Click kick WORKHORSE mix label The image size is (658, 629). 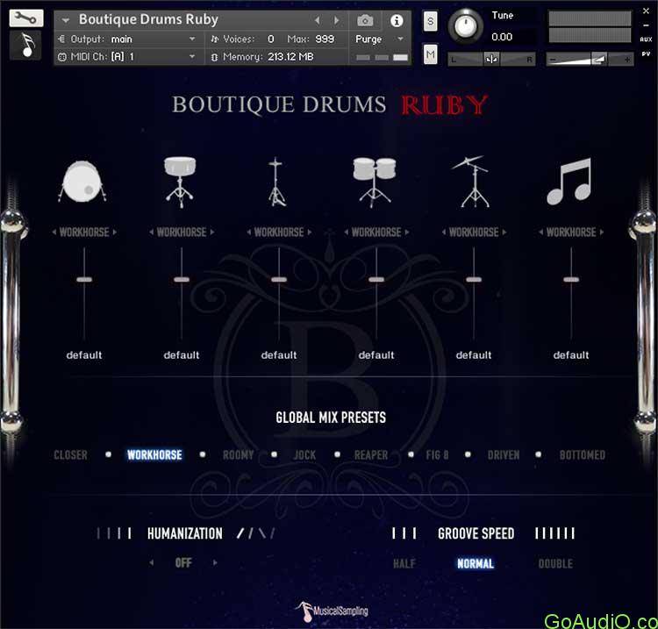(84, 232)
